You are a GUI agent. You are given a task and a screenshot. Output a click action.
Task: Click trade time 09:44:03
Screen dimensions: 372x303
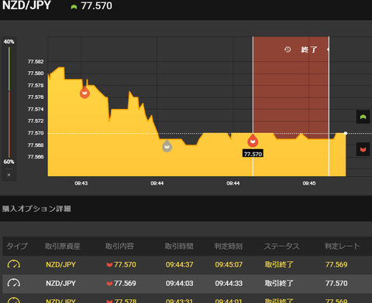tap(179, 284)
